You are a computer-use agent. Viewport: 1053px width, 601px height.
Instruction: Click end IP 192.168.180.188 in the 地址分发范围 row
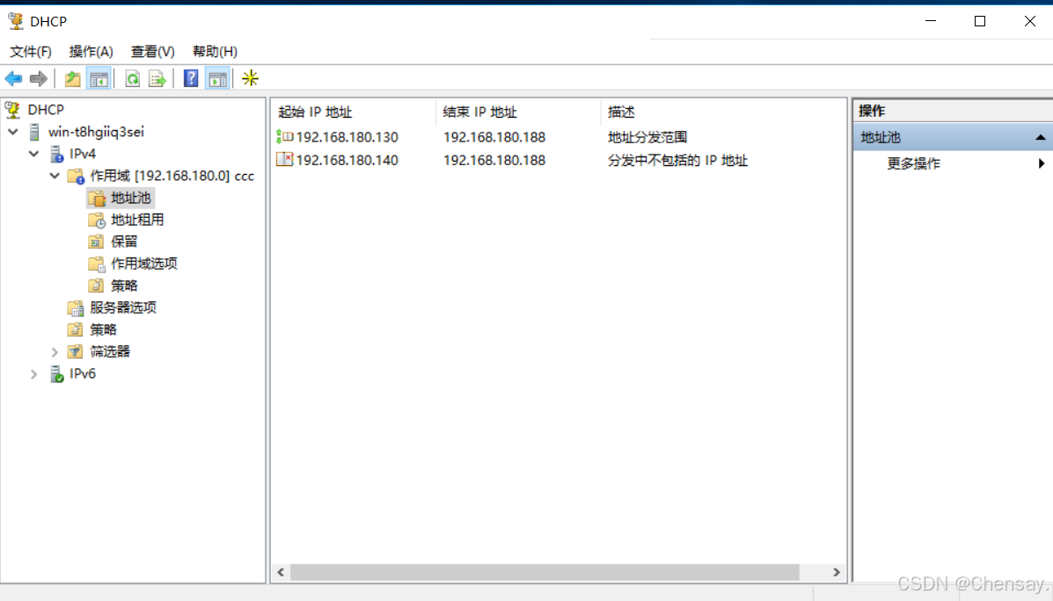pyautogui.click(x=494, y=137)
